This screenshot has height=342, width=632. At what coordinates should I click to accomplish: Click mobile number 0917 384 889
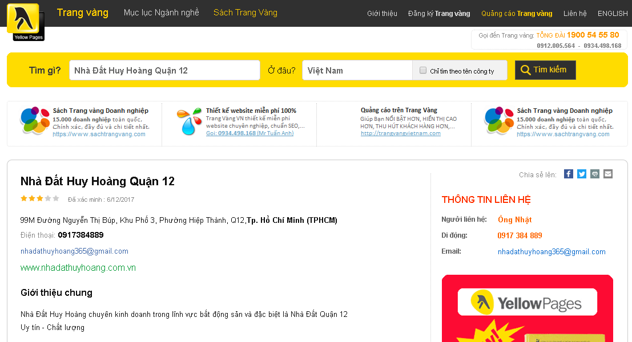click(520, 235)
